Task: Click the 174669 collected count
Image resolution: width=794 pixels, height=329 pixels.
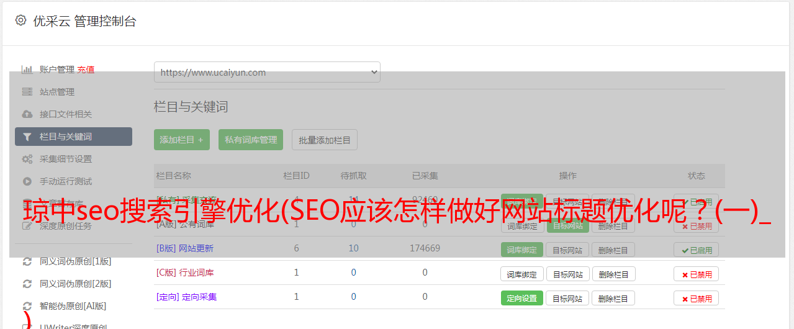Action: point(425,248)
